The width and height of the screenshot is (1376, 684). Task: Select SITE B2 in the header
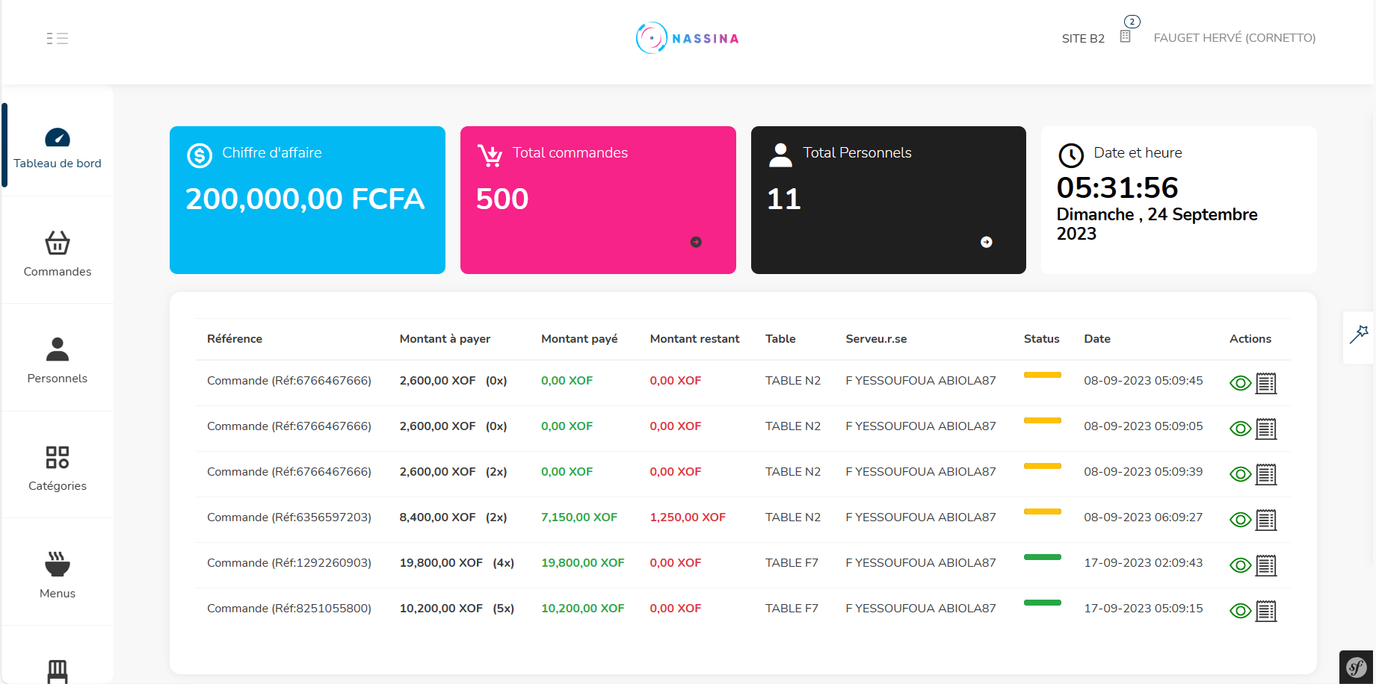[x=1082, y=39]
